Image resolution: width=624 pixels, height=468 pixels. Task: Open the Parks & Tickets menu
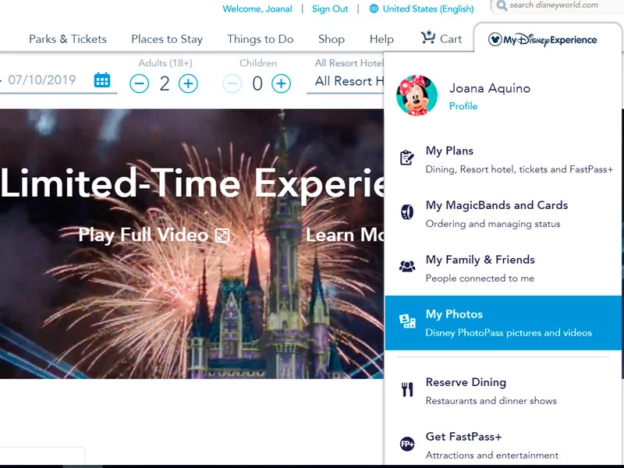tap(68, 39)
